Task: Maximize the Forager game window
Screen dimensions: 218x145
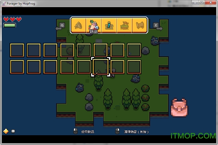Action: click(202, 3)
